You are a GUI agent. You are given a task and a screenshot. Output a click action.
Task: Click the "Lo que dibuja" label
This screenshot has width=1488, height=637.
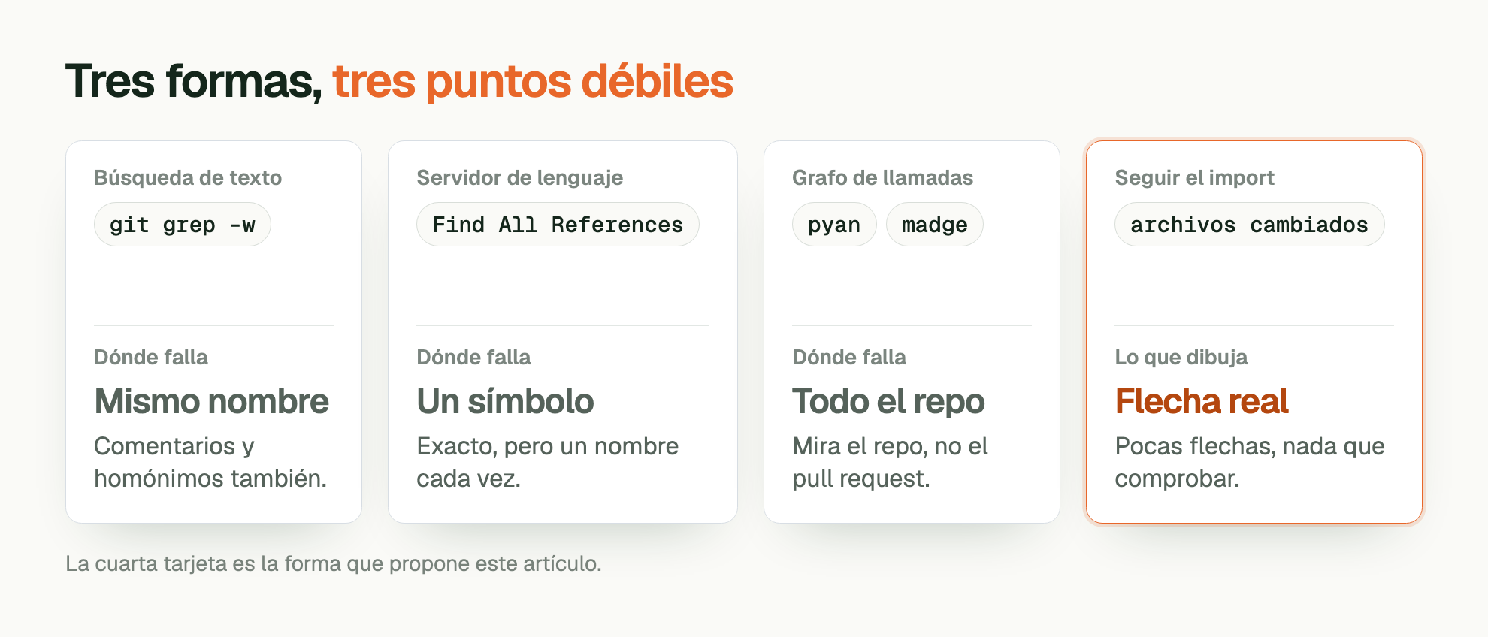(x=1181, y=358)
